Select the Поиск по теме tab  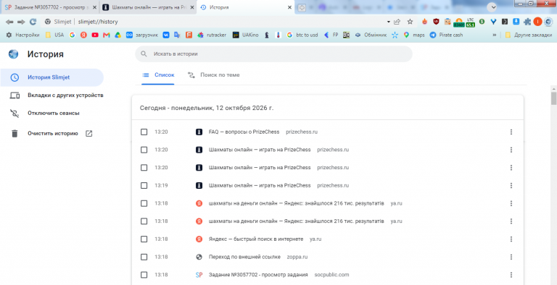pyautogui.click(x=213, y=75)
